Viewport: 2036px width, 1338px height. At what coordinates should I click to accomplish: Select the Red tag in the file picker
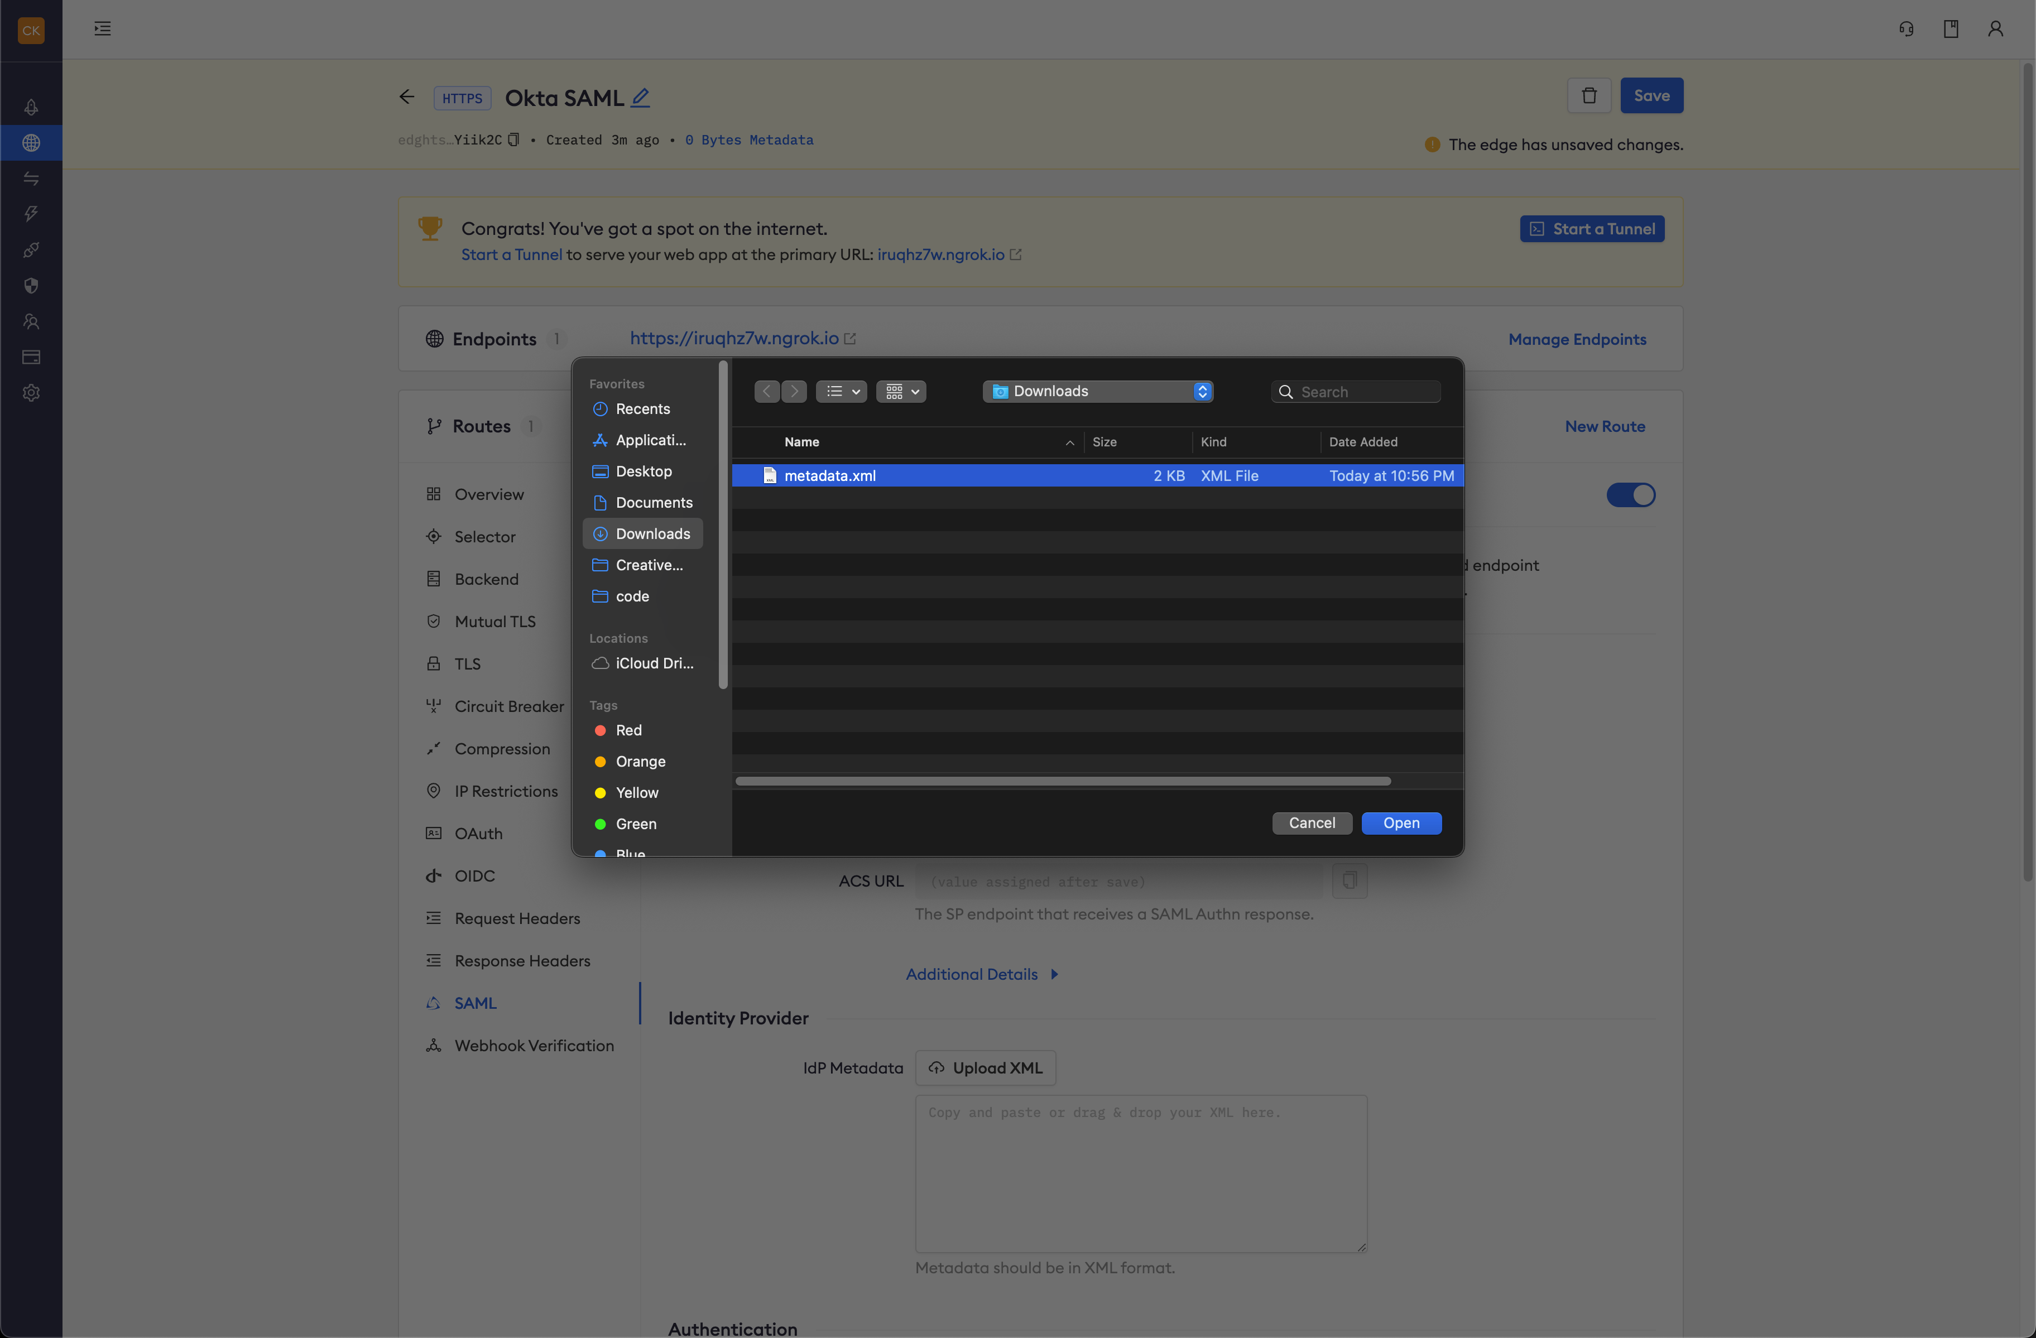(628, 730)
